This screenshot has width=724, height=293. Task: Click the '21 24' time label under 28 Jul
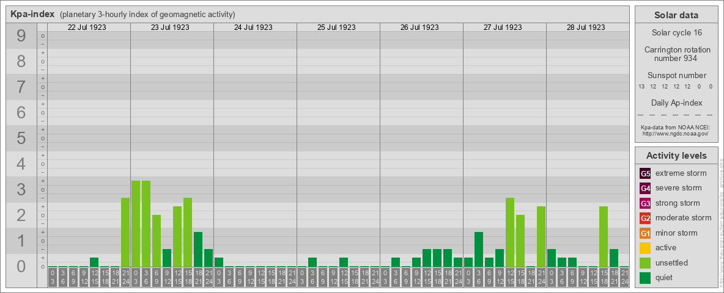(x=624, y=278)
